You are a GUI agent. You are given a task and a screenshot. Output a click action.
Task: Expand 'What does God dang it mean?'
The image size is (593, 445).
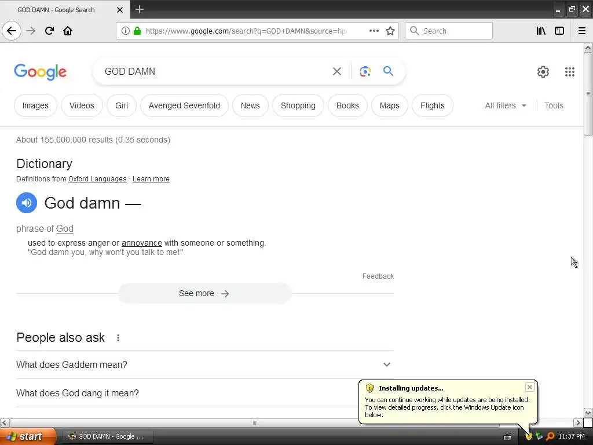pyautogui.click(x=204, y=393)
